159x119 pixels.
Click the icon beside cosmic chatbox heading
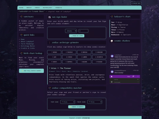point(112,41)
